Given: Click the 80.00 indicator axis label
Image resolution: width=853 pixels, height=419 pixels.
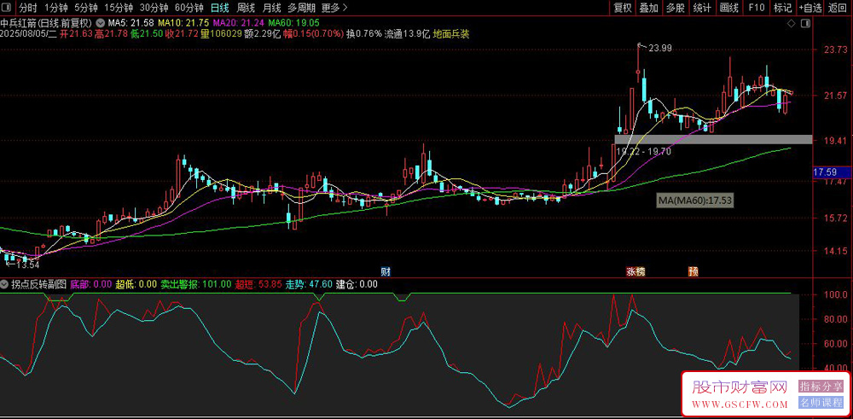Looking at the screenshot, I should pyautogui.click(x=837, y=319).
